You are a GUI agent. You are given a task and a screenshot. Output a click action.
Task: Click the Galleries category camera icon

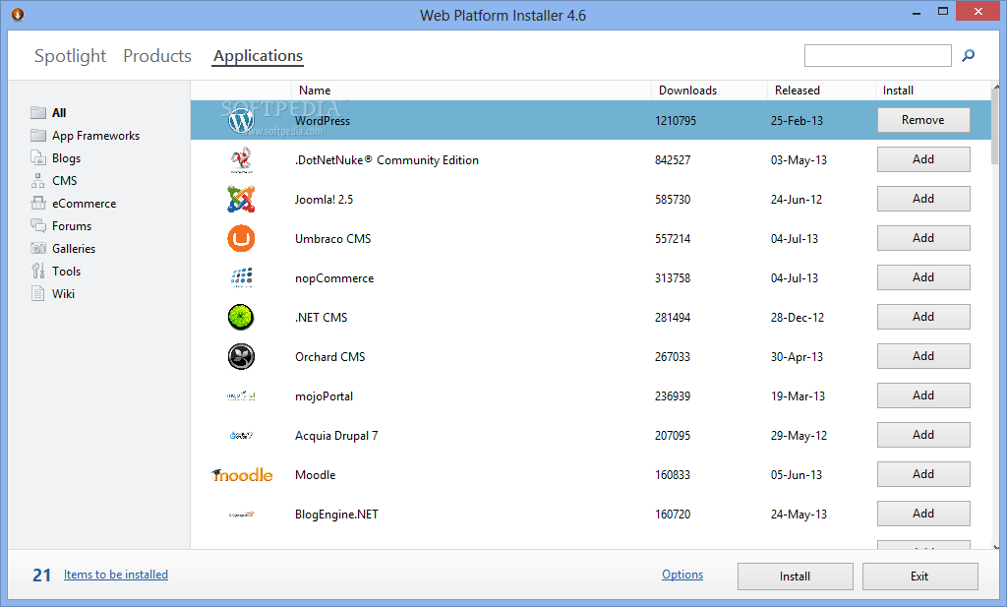[38, 248]
